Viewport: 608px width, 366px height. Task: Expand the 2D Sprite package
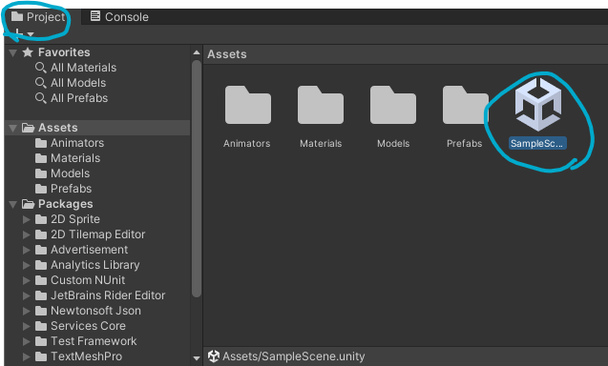[x=27, y=219]
